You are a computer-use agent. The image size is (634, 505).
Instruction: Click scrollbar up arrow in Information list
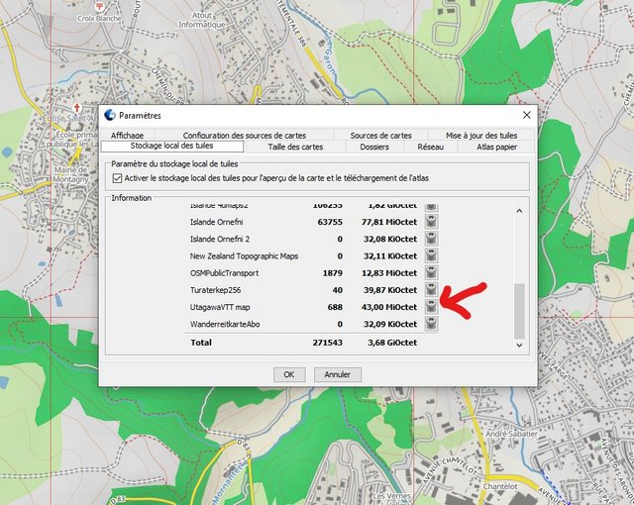[519, 211]
